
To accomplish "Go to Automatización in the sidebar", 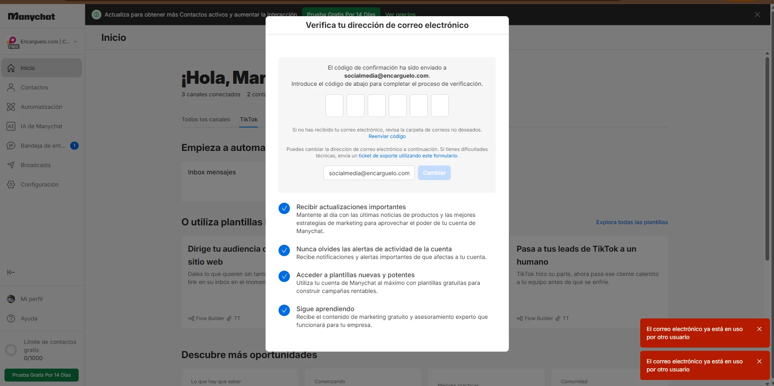I will pos(41,107).
